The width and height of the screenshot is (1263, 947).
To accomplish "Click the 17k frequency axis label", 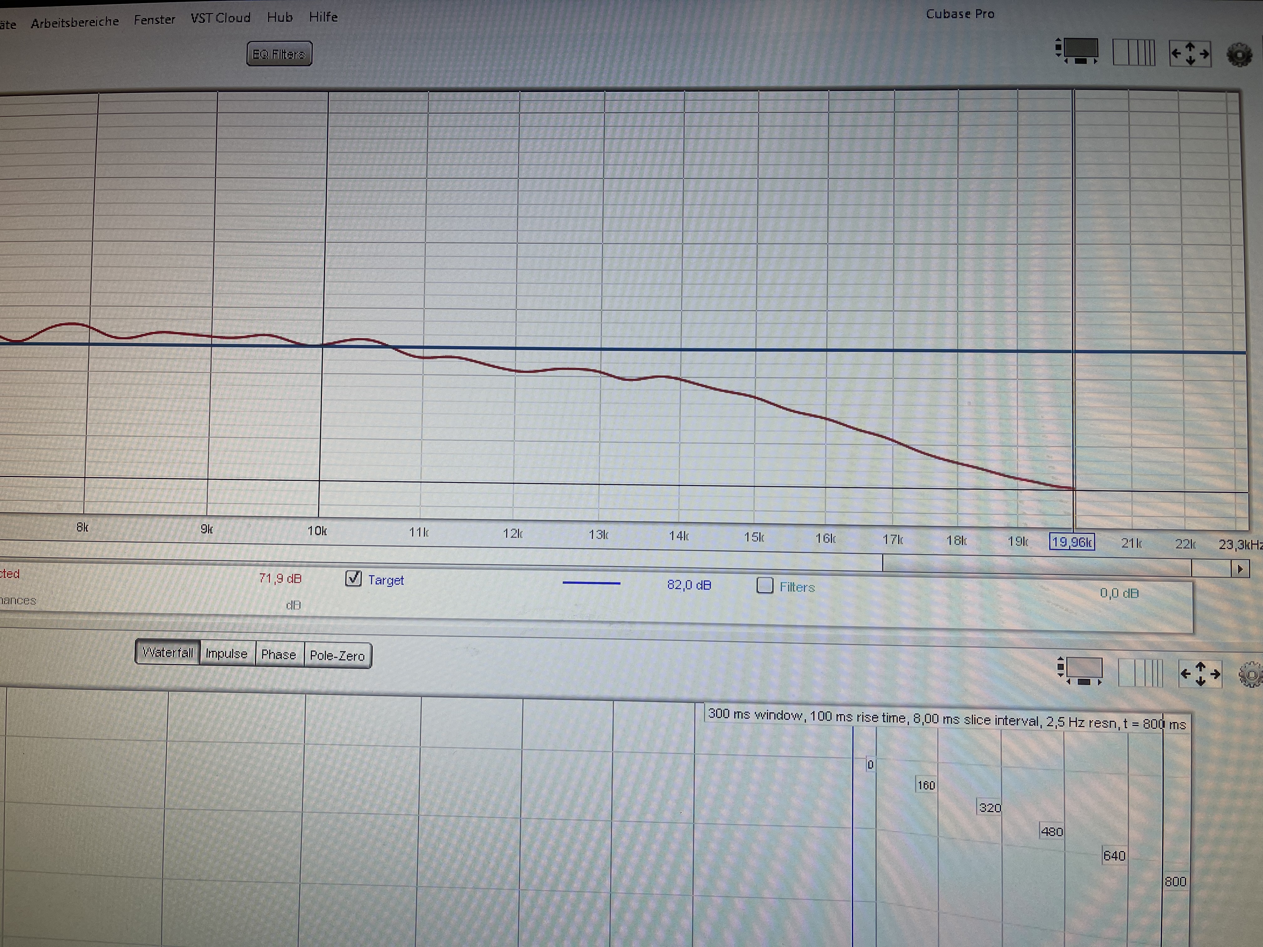I will click(892, 539).
